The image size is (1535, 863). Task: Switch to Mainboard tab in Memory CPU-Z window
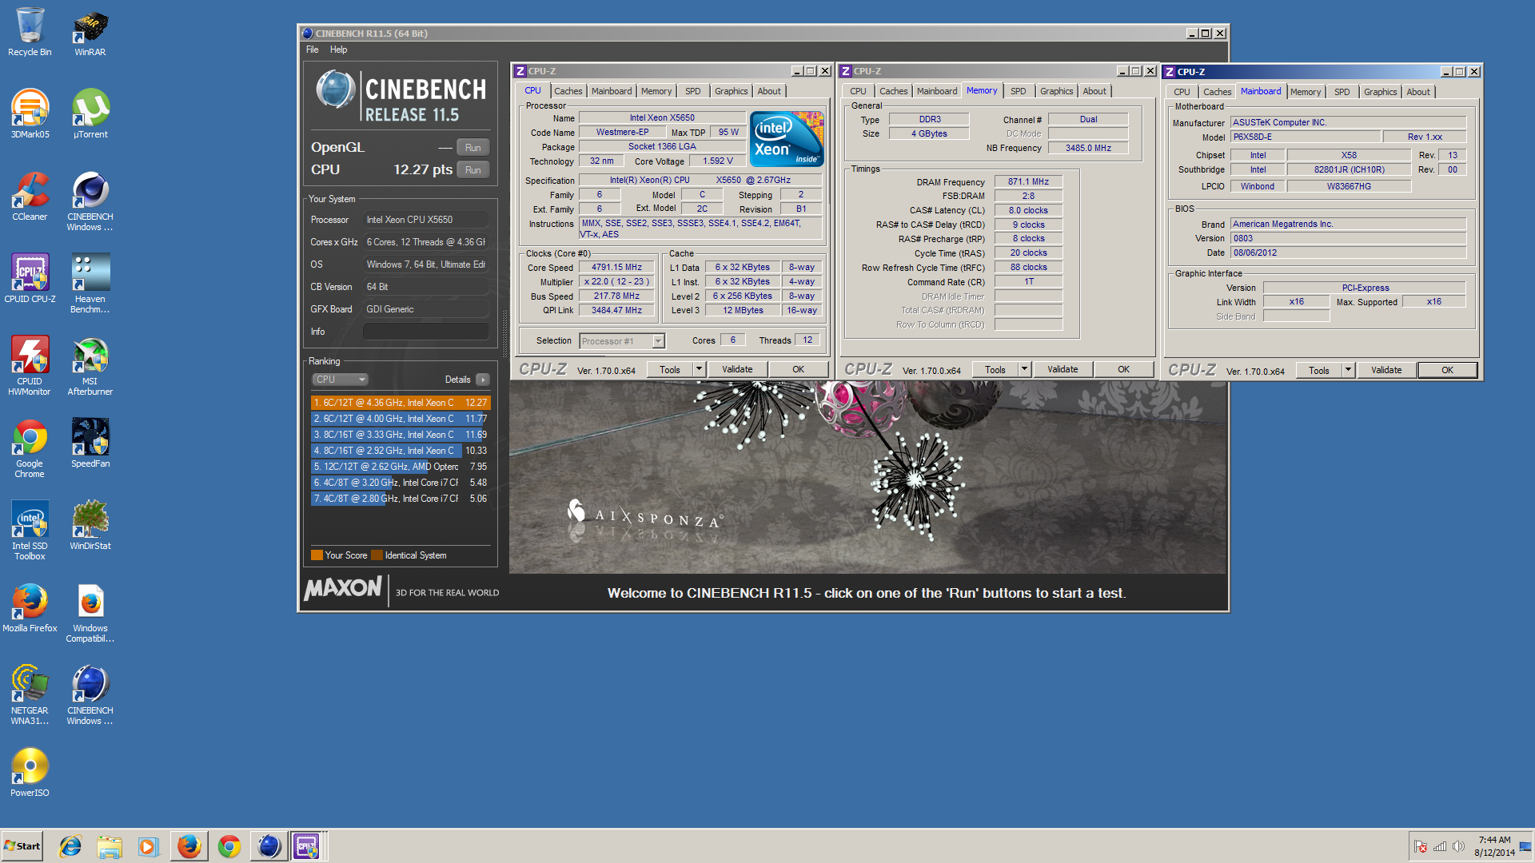click(937, 91)
